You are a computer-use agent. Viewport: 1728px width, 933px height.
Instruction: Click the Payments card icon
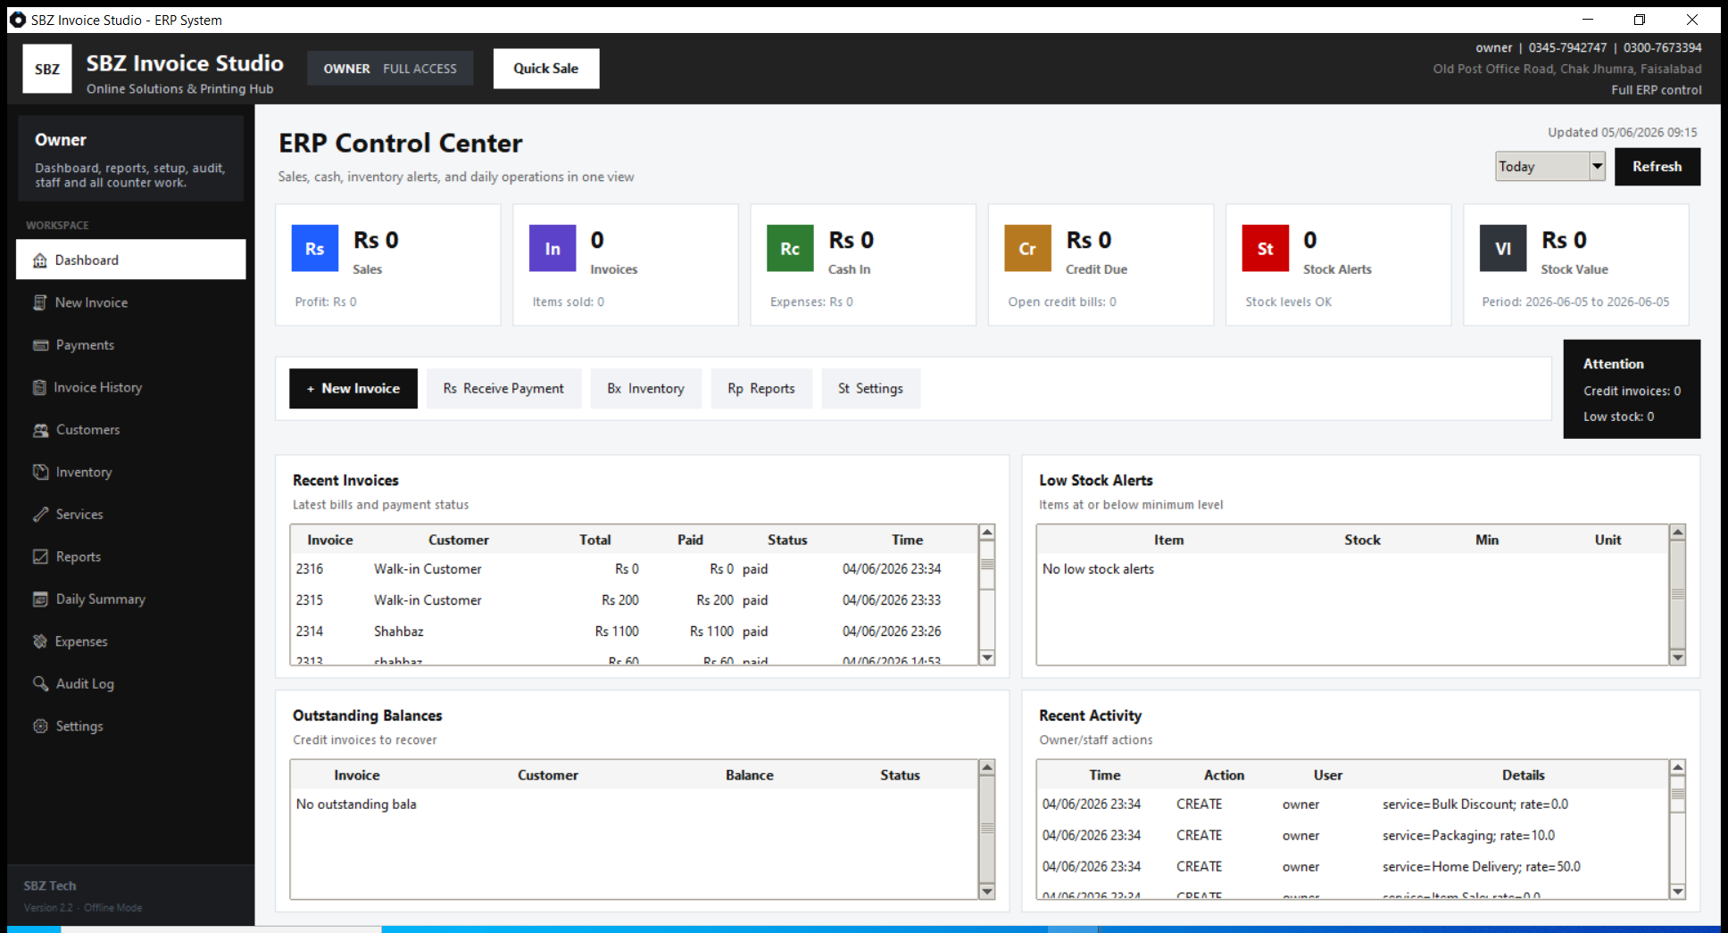40,345
